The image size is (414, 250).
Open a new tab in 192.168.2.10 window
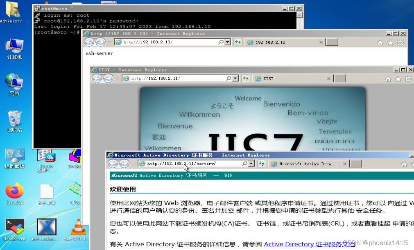click(x=332, y=42)
